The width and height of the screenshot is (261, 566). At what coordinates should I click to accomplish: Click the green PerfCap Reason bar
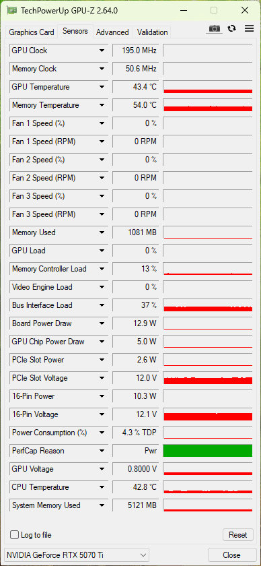[208, 451]
